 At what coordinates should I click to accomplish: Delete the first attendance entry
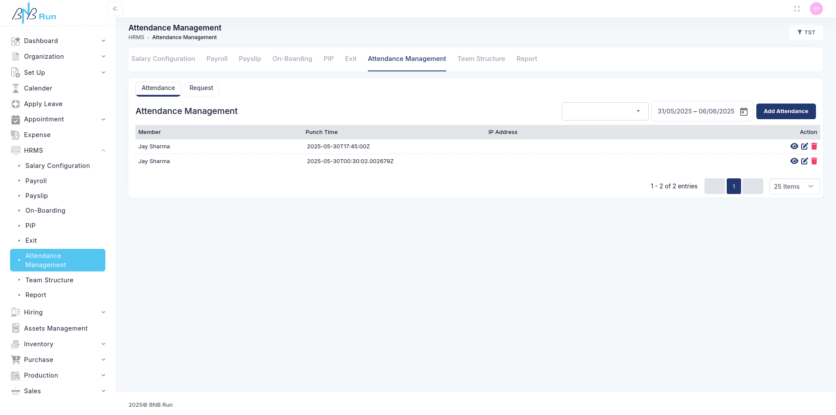tap(814, 147)
